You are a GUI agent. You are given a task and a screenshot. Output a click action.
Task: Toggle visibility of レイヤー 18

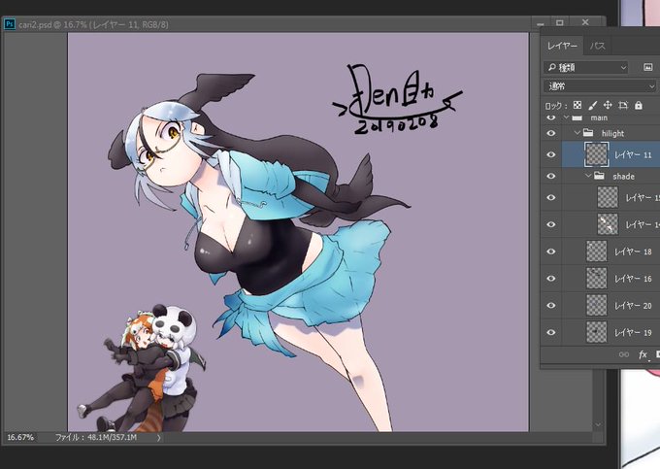click(551, 251)
